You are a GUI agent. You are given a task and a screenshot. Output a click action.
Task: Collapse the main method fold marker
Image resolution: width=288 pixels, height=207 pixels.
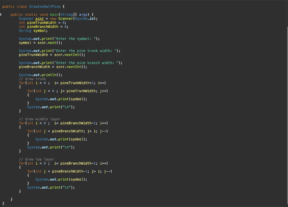[1, 15]
